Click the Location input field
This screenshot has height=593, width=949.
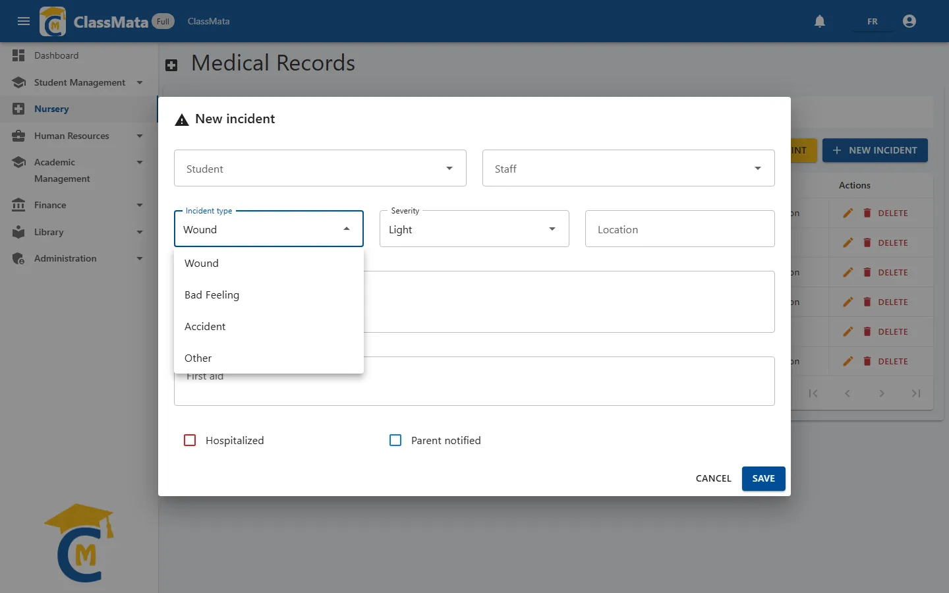pyautogui.click(x=680, y=229)
